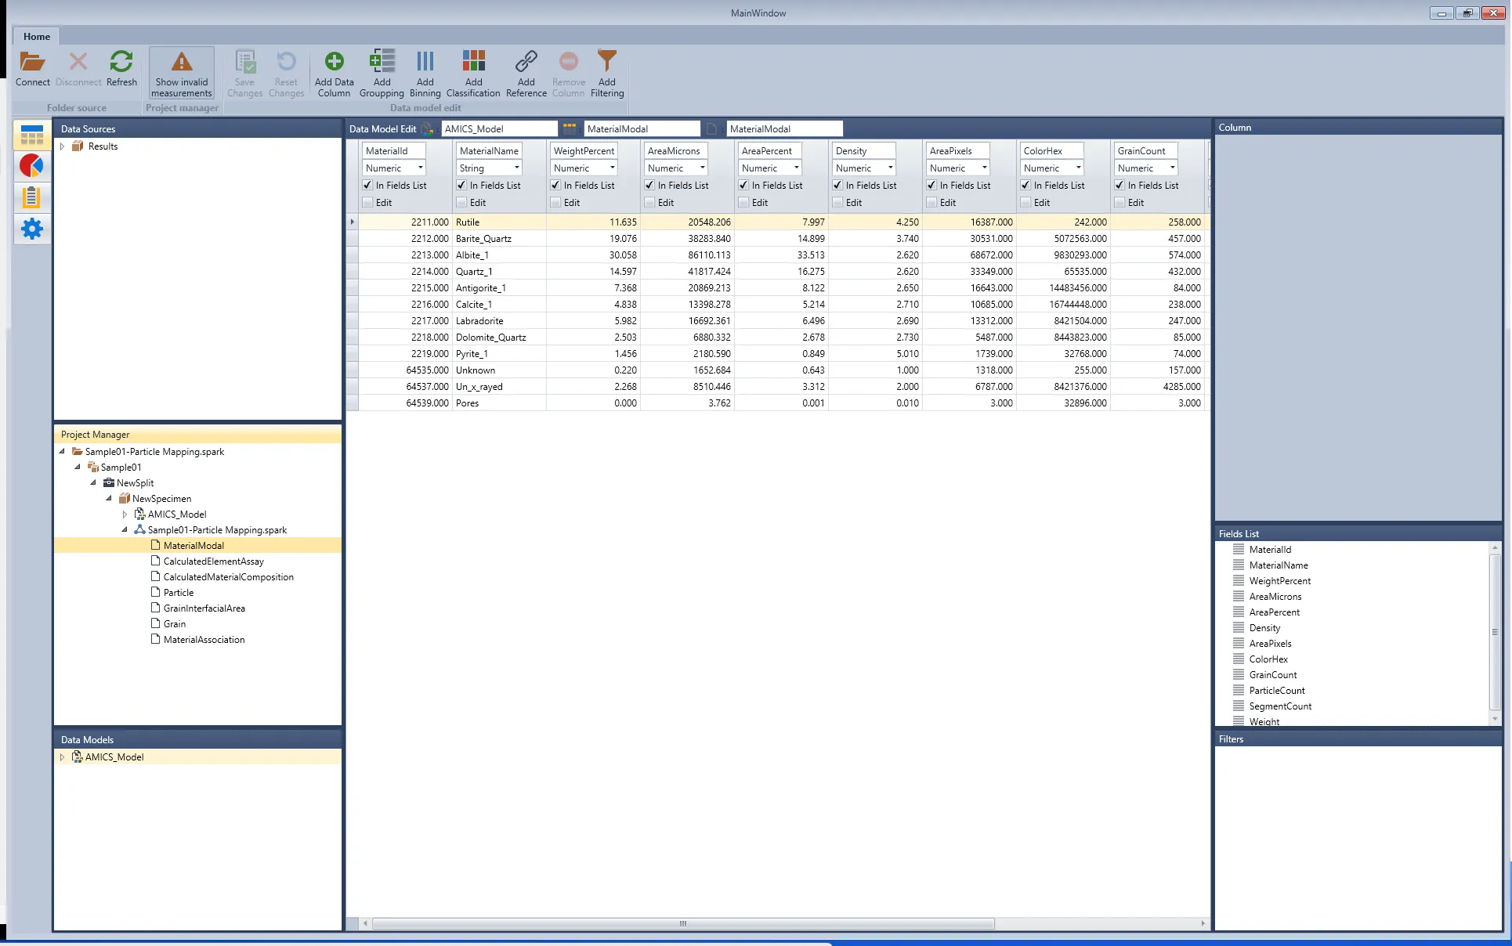Open the settings gear sidebar icon
Screen dimensions: 1512x946
32,229
